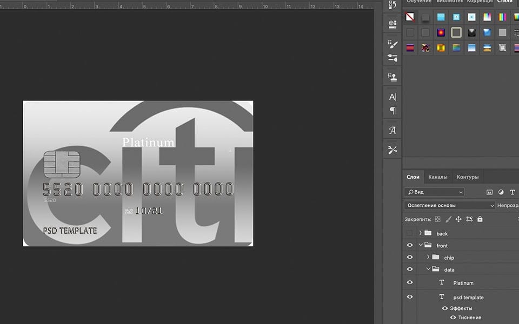519x324 pixels.
Task: Open the Paragraph panel icon
Action: 392,111
